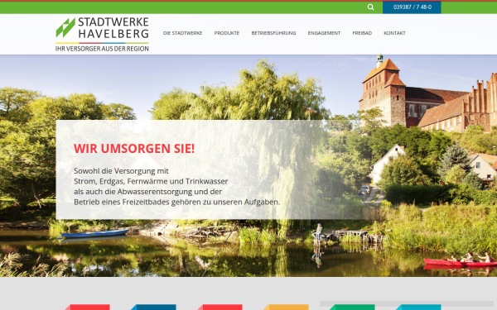Click the text 'Betrieb eines Freizeitbades gehören zu unseren Aufgaben.'
This screenshot has height=310, width=497.
pos(177,202)
